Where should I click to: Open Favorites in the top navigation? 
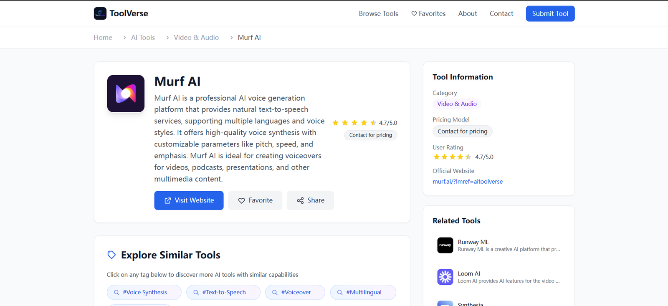(x=428, y=14)
